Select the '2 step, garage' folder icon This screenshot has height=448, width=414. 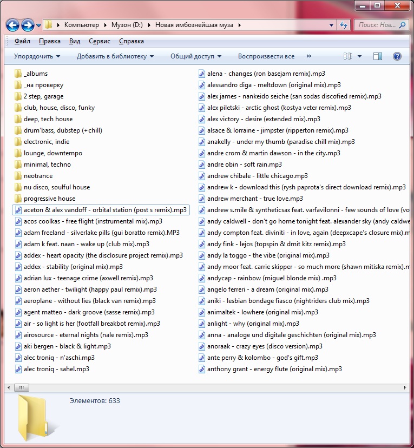coord(18,96)
